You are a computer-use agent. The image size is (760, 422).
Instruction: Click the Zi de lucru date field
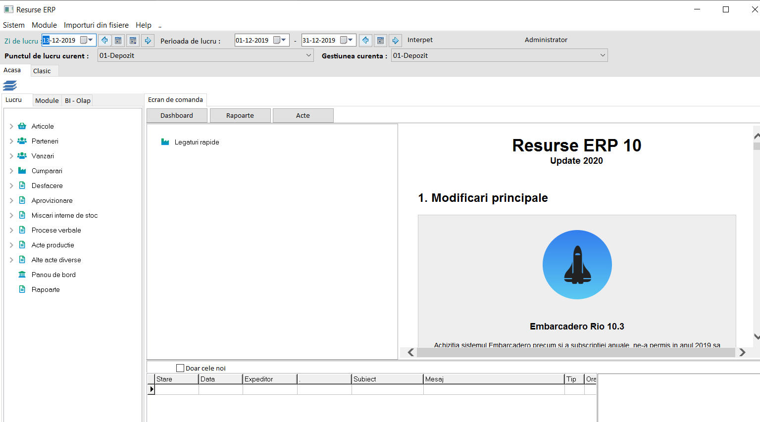pos(62,41)
